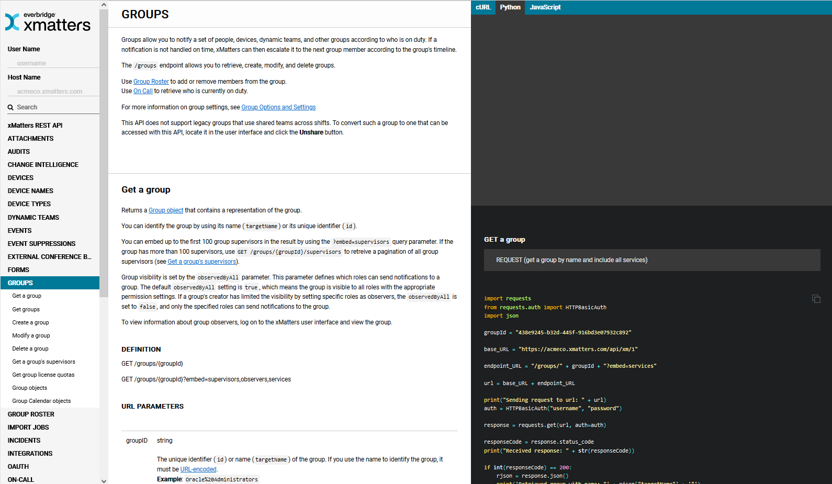Screen dimensions: 832x484
Task: Switch to the cURL tab
Action: (483, 7)
